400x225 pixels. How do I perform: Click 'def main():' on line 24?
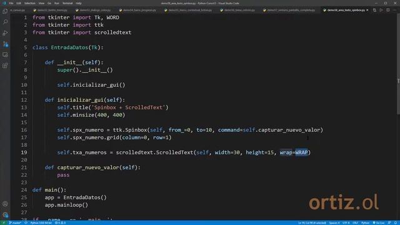click(x=49, y=190)
